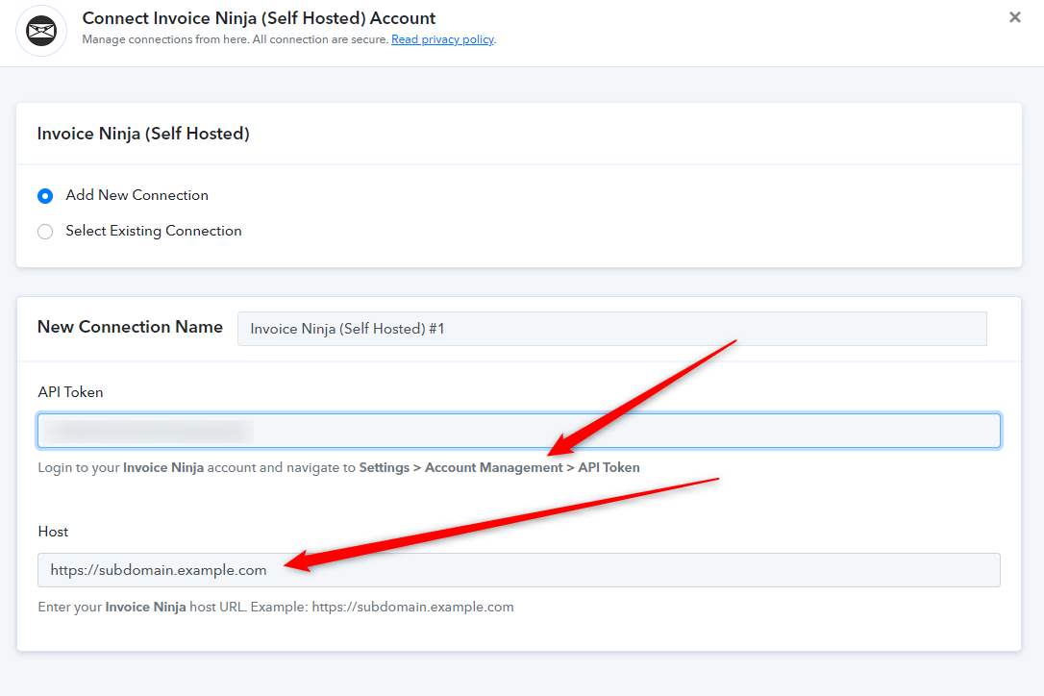The width and height of the screenshot is (1044, 696).
Task: Click the API Token field label
Action: [70, 392]
